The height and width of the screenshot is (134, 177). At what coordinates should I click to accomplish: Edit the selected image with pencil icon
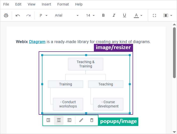click(x=81, y=120)
